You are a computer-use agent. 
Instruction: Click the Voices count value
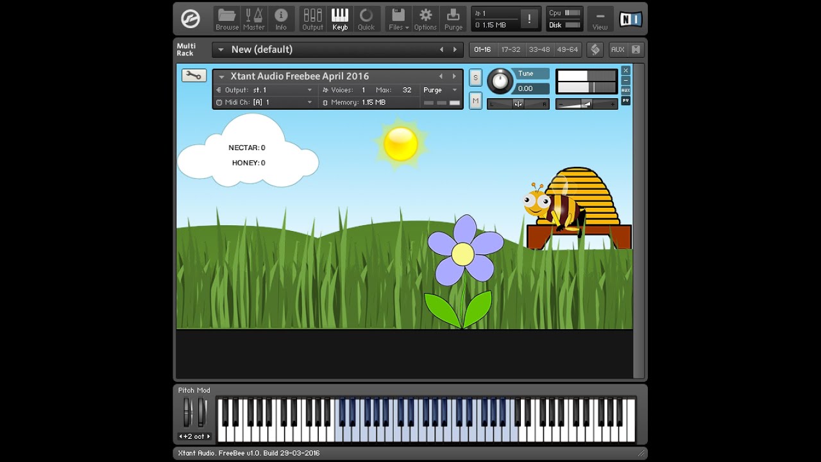tap(363, 90)
